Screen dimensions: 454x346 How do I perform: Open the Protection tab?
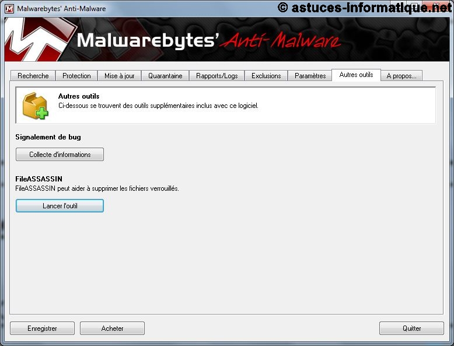pyautogui.click(x=76, y=76)
